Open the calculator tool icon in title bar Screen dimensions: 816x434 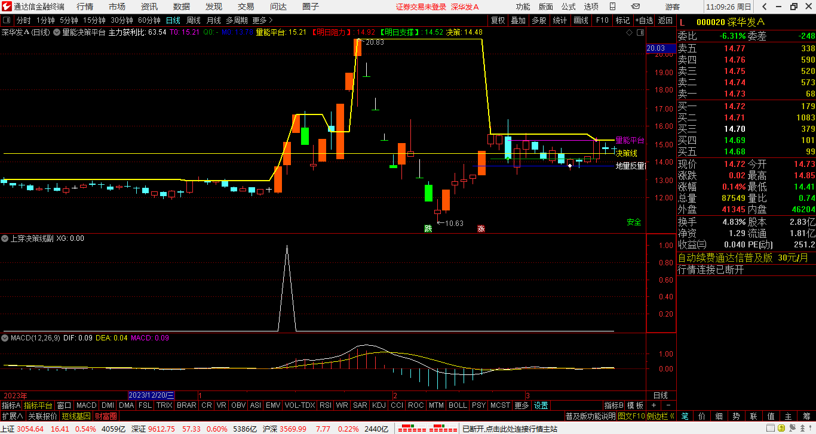[x=613, y=7]
